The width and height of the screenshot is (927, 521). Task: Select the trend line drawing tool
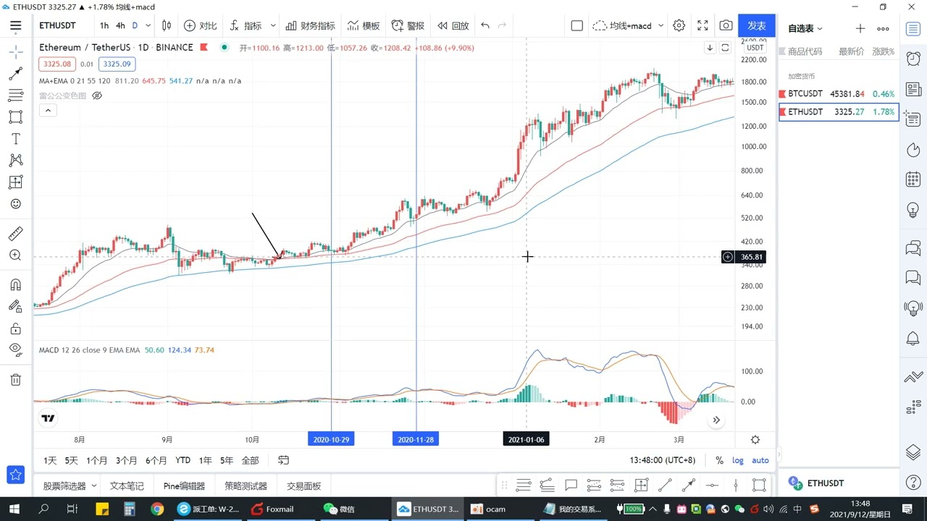[x=15, y=74]
